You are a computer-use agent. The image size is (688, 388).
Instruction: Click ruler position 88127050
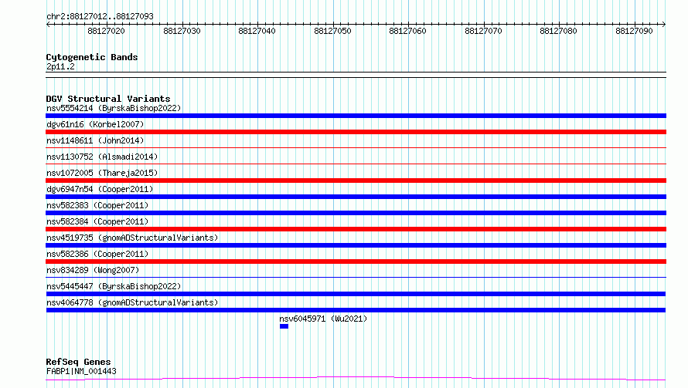332,31
